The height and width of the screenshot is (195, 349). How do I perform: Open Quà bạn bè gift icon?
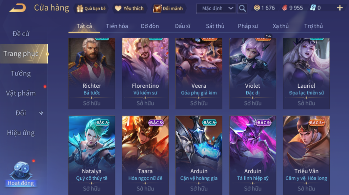[80, 8]
